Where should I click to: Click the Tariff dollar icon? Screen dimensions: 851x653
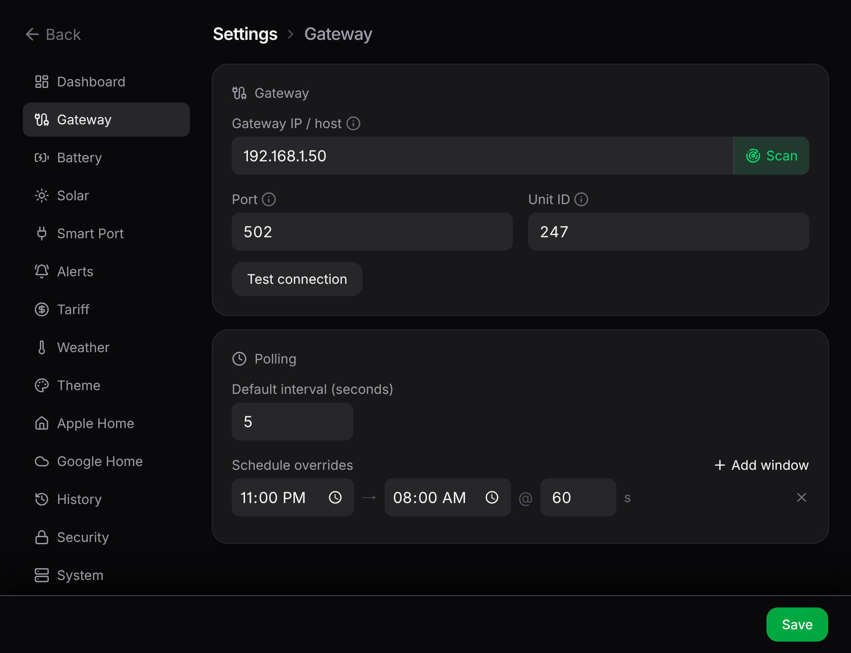(x=42, y=309)
